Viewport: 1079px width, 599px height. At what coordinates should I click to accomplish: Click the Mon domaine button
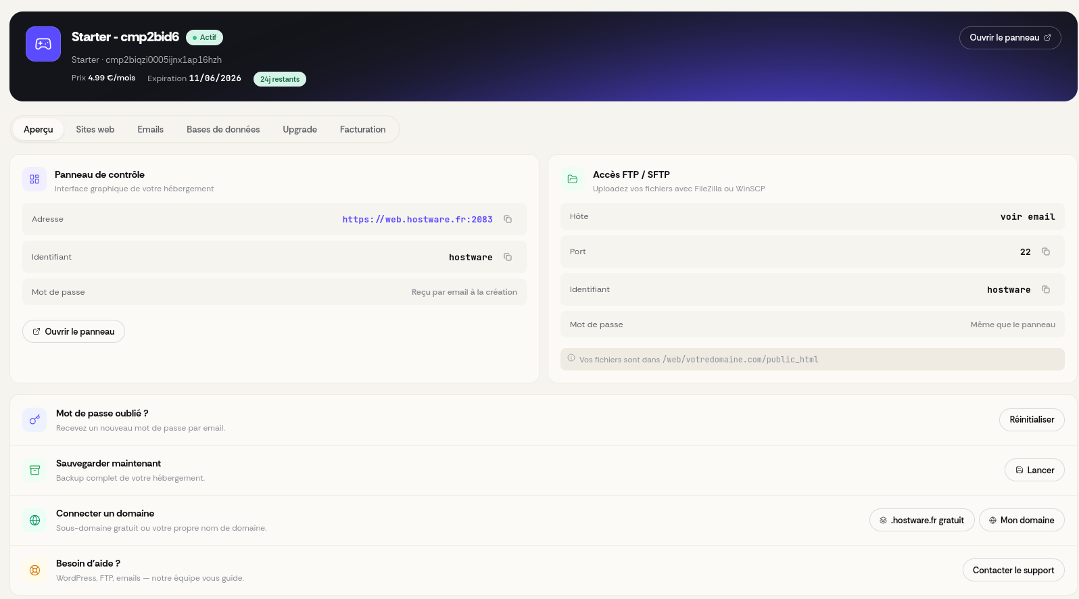[x=1022, y=520]
